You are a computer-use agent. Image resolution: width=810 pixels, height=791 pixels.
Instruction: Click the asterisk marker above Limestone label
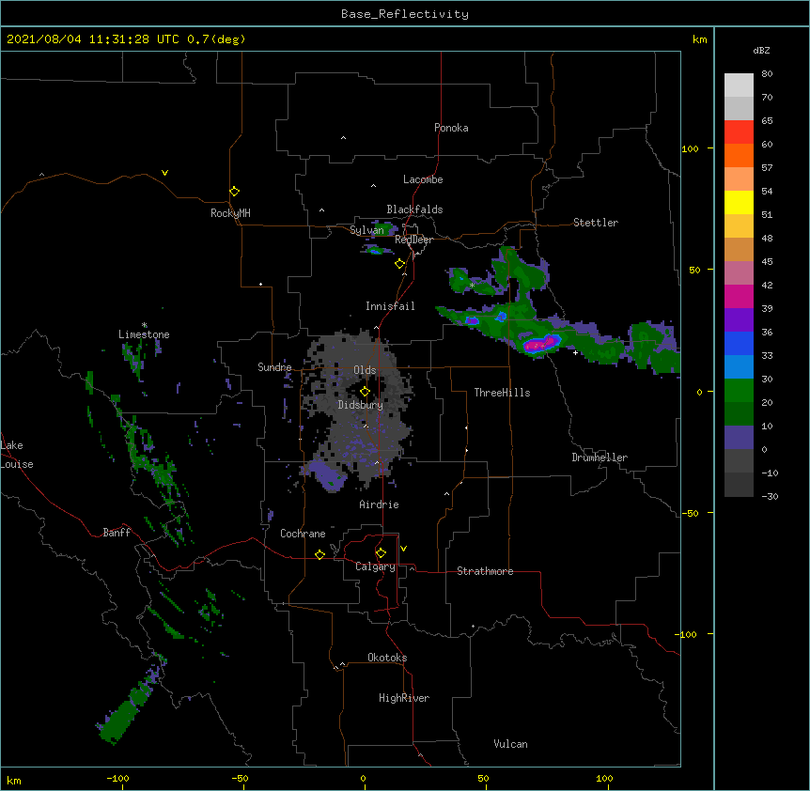[145, 325]
